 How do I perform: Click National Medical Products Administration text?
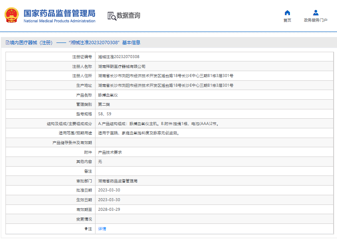(x=60, y=21)
